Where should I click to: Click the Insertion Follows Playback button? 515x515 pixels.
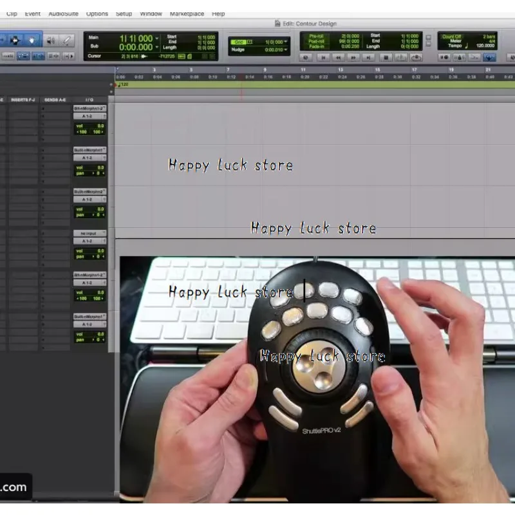click(x=69, y=56)
